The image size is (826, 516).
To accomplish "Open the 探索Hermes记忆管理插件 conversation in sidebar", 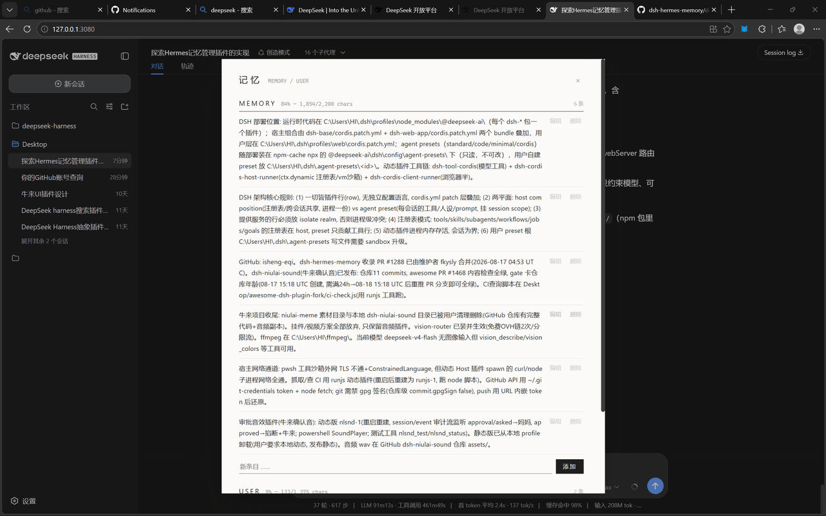I will click(x=70, y=161).
